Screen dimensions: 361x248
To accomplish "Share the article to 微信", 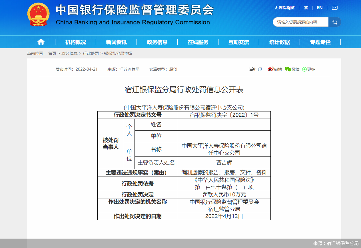I will (x=292, y=69).
